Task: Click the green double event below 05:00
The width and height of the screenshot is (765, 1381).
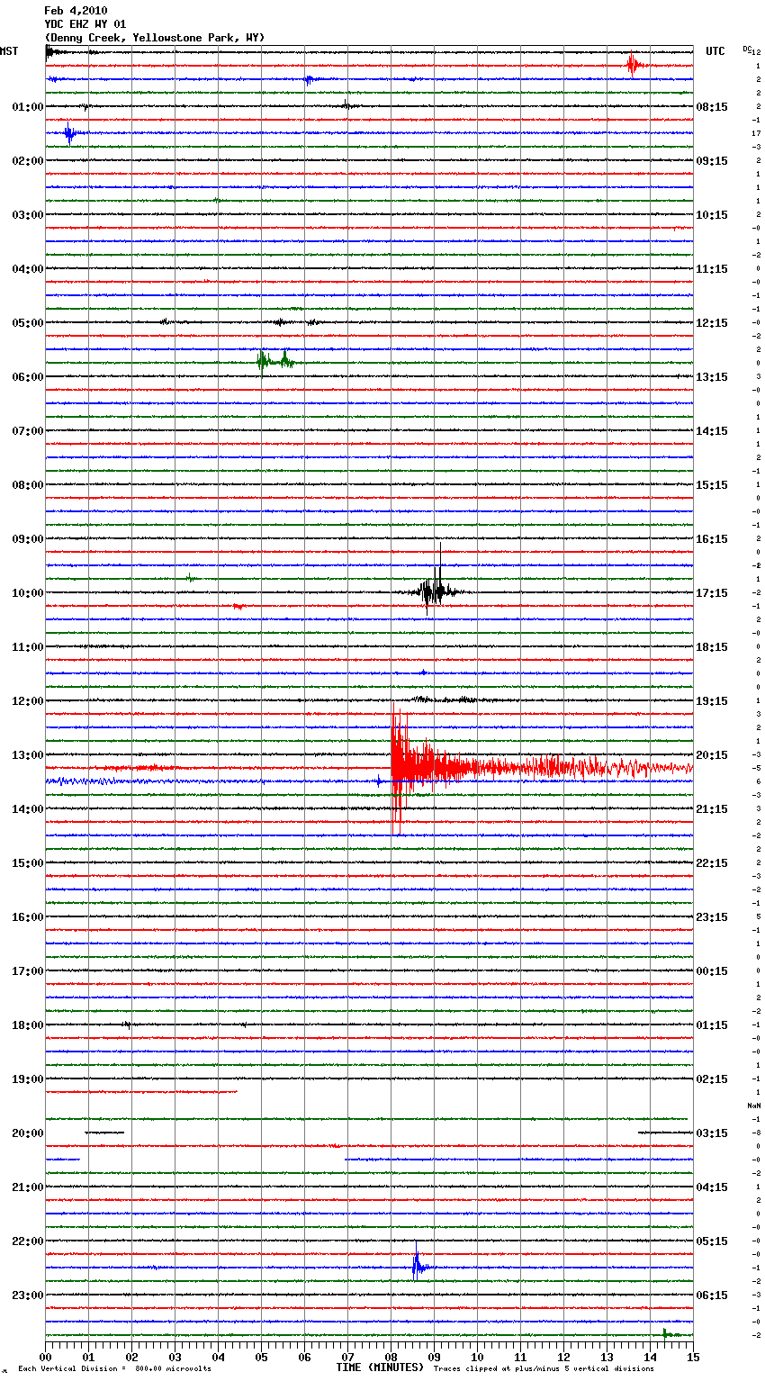Action: (x=274, y=361)
